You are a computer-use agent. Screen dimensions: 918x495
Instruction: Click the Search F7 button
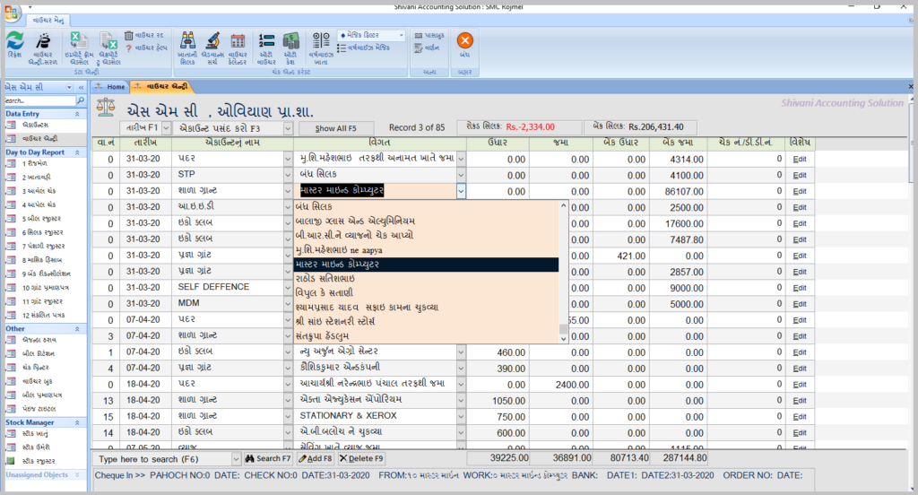pos(267,458)
